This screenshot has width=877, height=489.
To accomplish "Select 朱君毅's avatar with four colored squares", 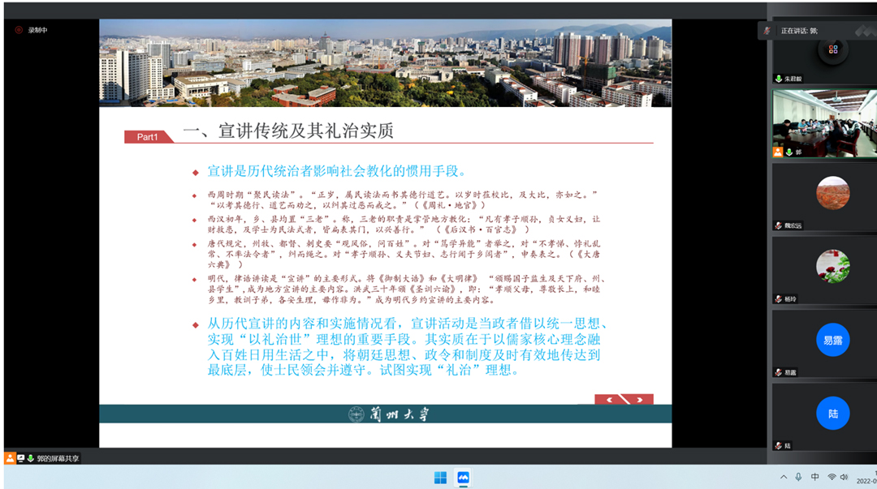I will pyautogui.click(x=833, y=49).
